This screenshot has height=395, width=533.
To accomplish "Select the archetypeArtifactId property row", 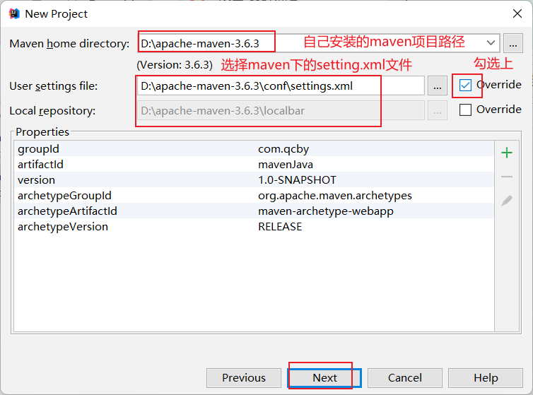I will [x=254, y=211].
